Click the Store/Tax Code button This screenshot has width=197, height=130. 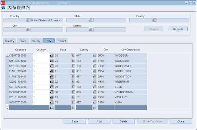click(152, 121)
